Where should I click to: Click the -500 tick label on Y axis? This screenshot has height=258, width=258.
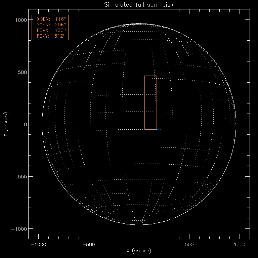(20, 176)
